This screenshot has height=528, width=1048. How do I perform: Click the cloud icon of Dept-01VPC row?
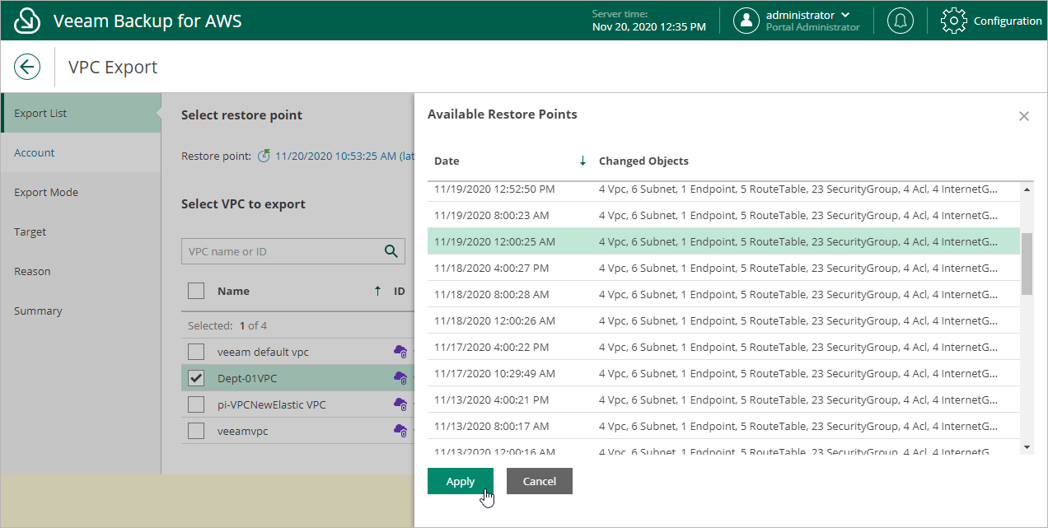point(400,378)
